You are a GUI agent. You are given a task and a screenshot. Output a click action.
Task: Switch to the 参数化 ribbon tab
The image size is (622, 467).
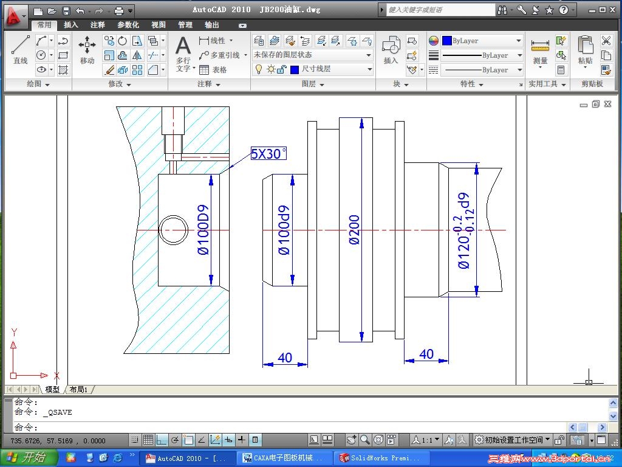128,25
